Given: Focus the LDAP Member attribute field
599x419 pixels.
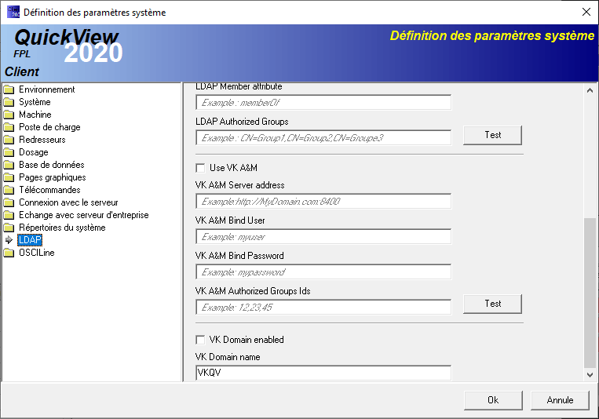Looking at the screenshot, I should [323, 102].
